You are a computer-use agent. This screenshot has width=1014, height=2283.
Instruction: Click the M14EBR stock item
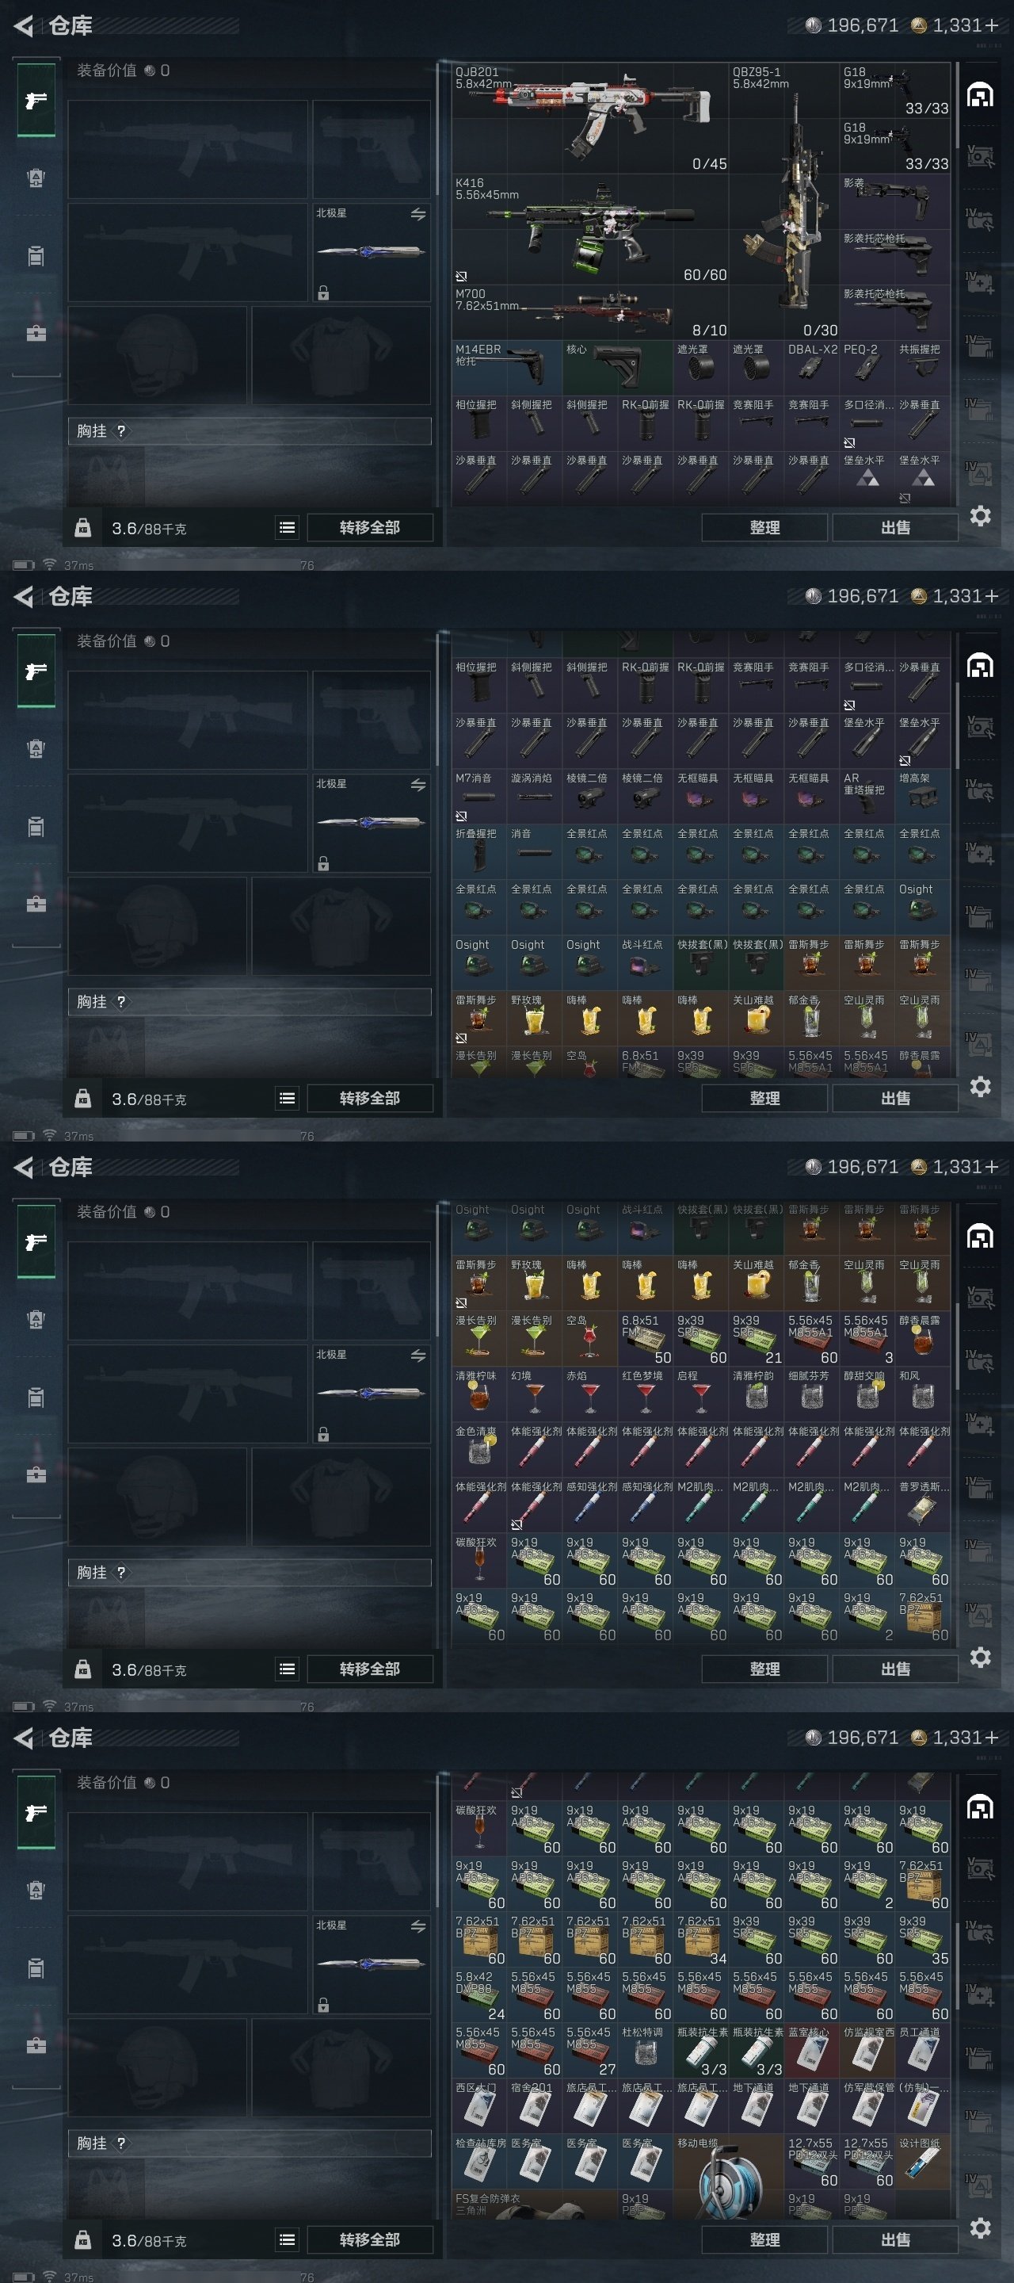pos(506,368)
